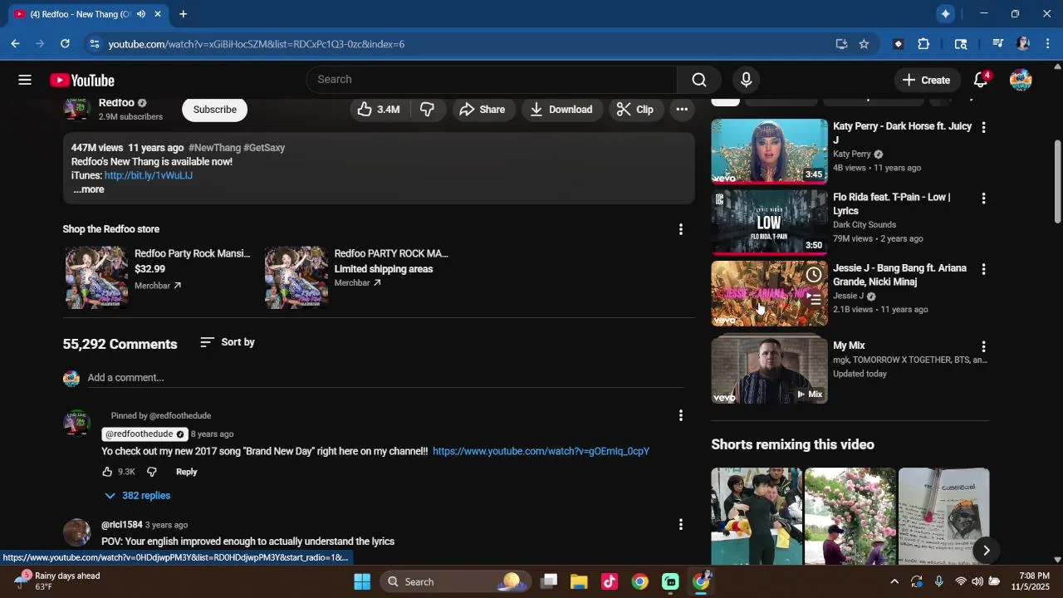Screen dimensions: 1063x598
Task: Focus the Add a comment field
Action: click(385, 378)
